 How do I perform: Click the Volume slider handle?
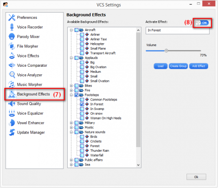point(166,51)
